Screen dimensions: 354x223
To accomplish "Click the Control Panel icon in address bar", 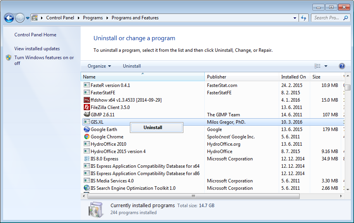I will pos(35,18).
